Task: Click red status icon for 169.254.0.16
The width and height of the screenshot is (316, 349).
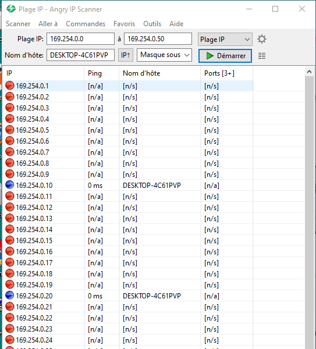Action: coord(9,251)
